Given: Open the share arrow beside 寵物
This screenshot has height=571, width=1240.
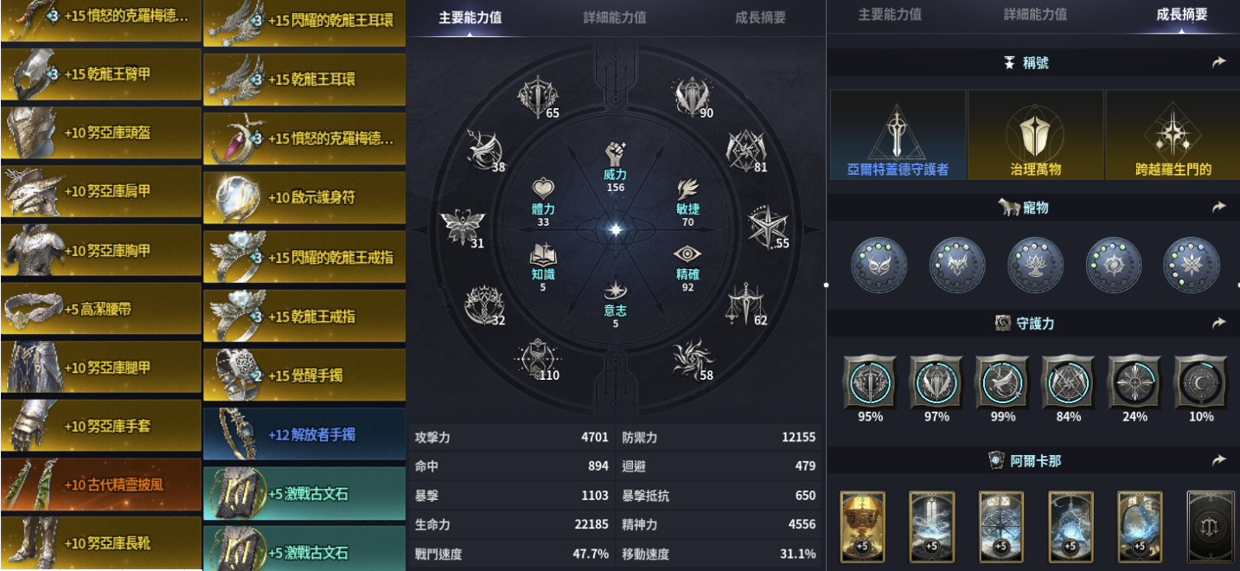Looking at the screenshot, I should pos(1218,207).
